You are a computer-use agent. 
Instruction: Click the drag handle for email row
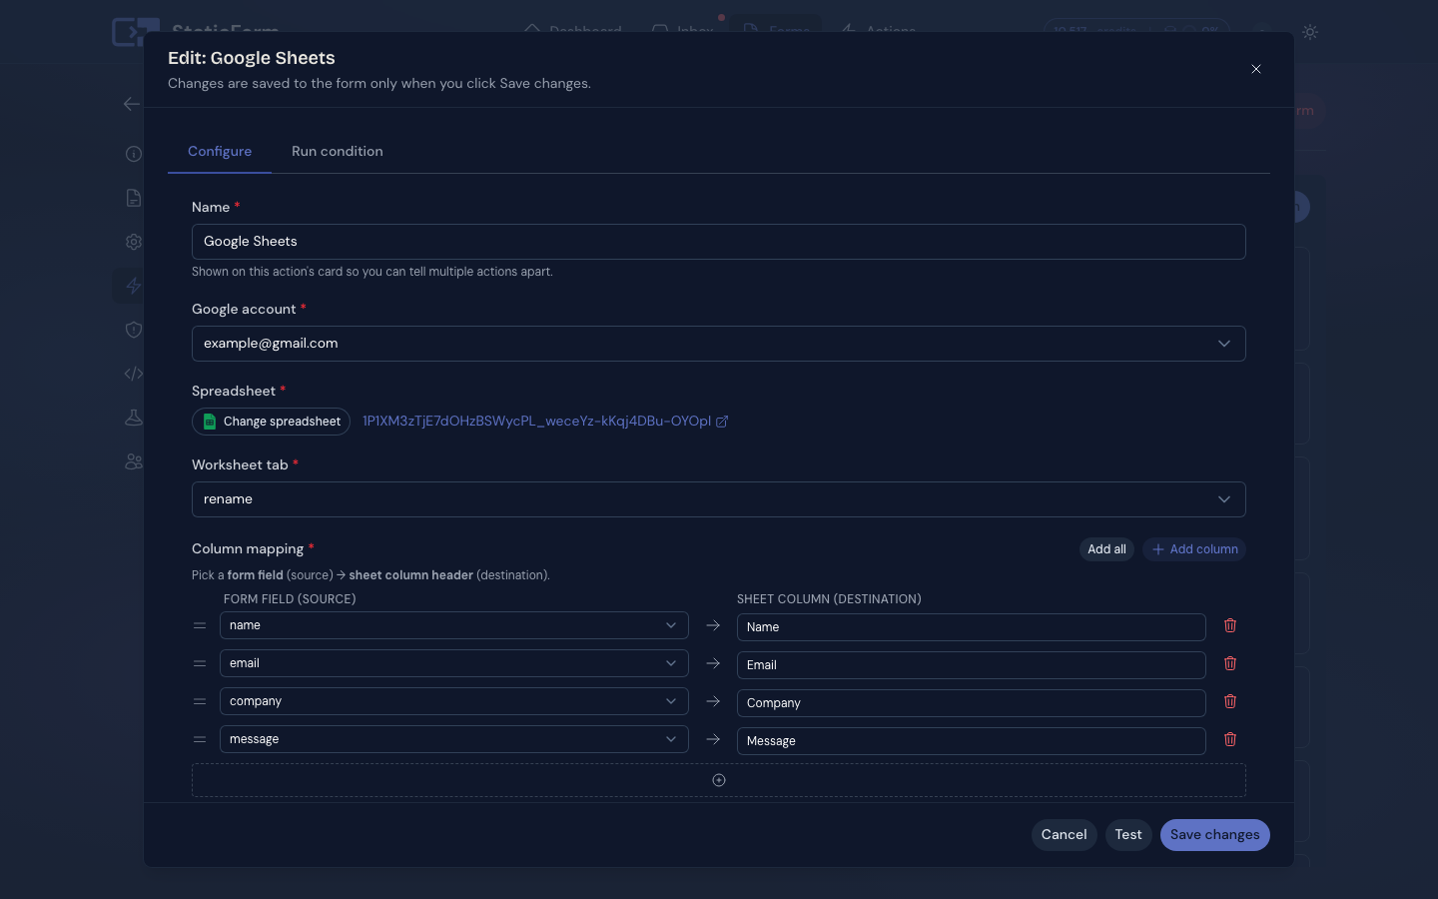(x=200, y=663)
